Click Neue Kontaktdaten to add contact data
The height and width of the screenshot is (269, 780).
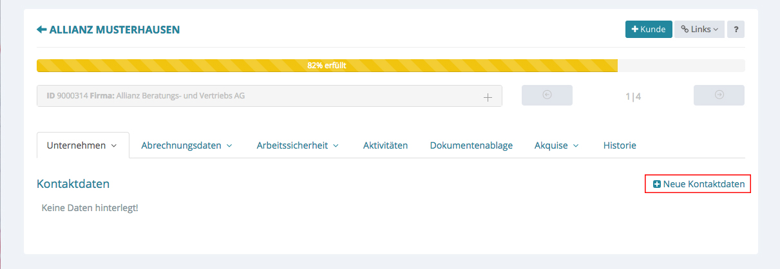click(699, 184)
